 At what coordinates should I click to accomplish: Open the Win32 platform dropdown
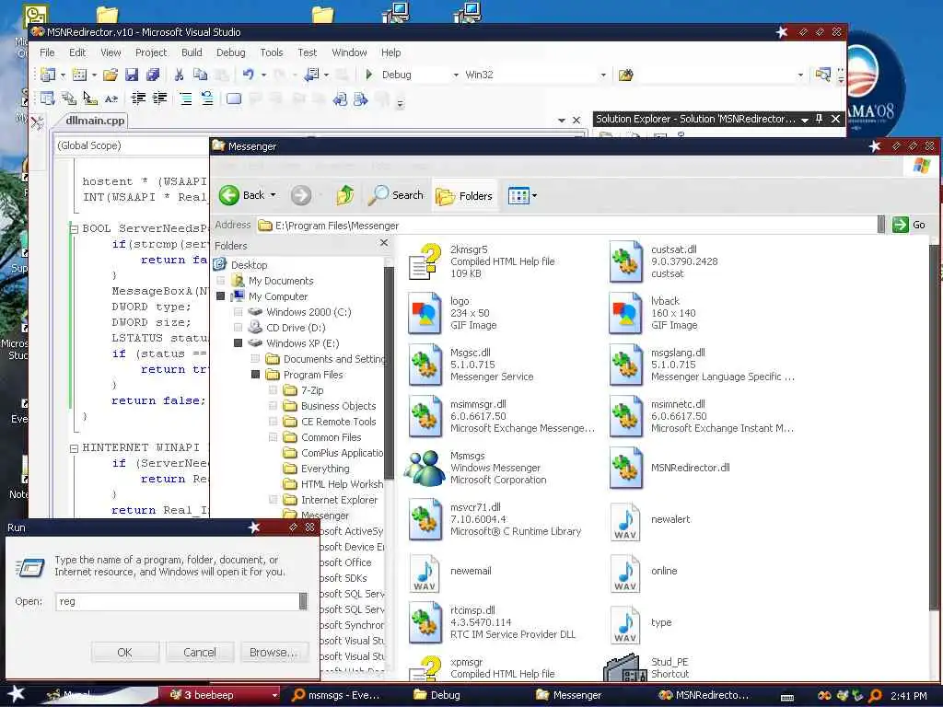pos(603,75)
